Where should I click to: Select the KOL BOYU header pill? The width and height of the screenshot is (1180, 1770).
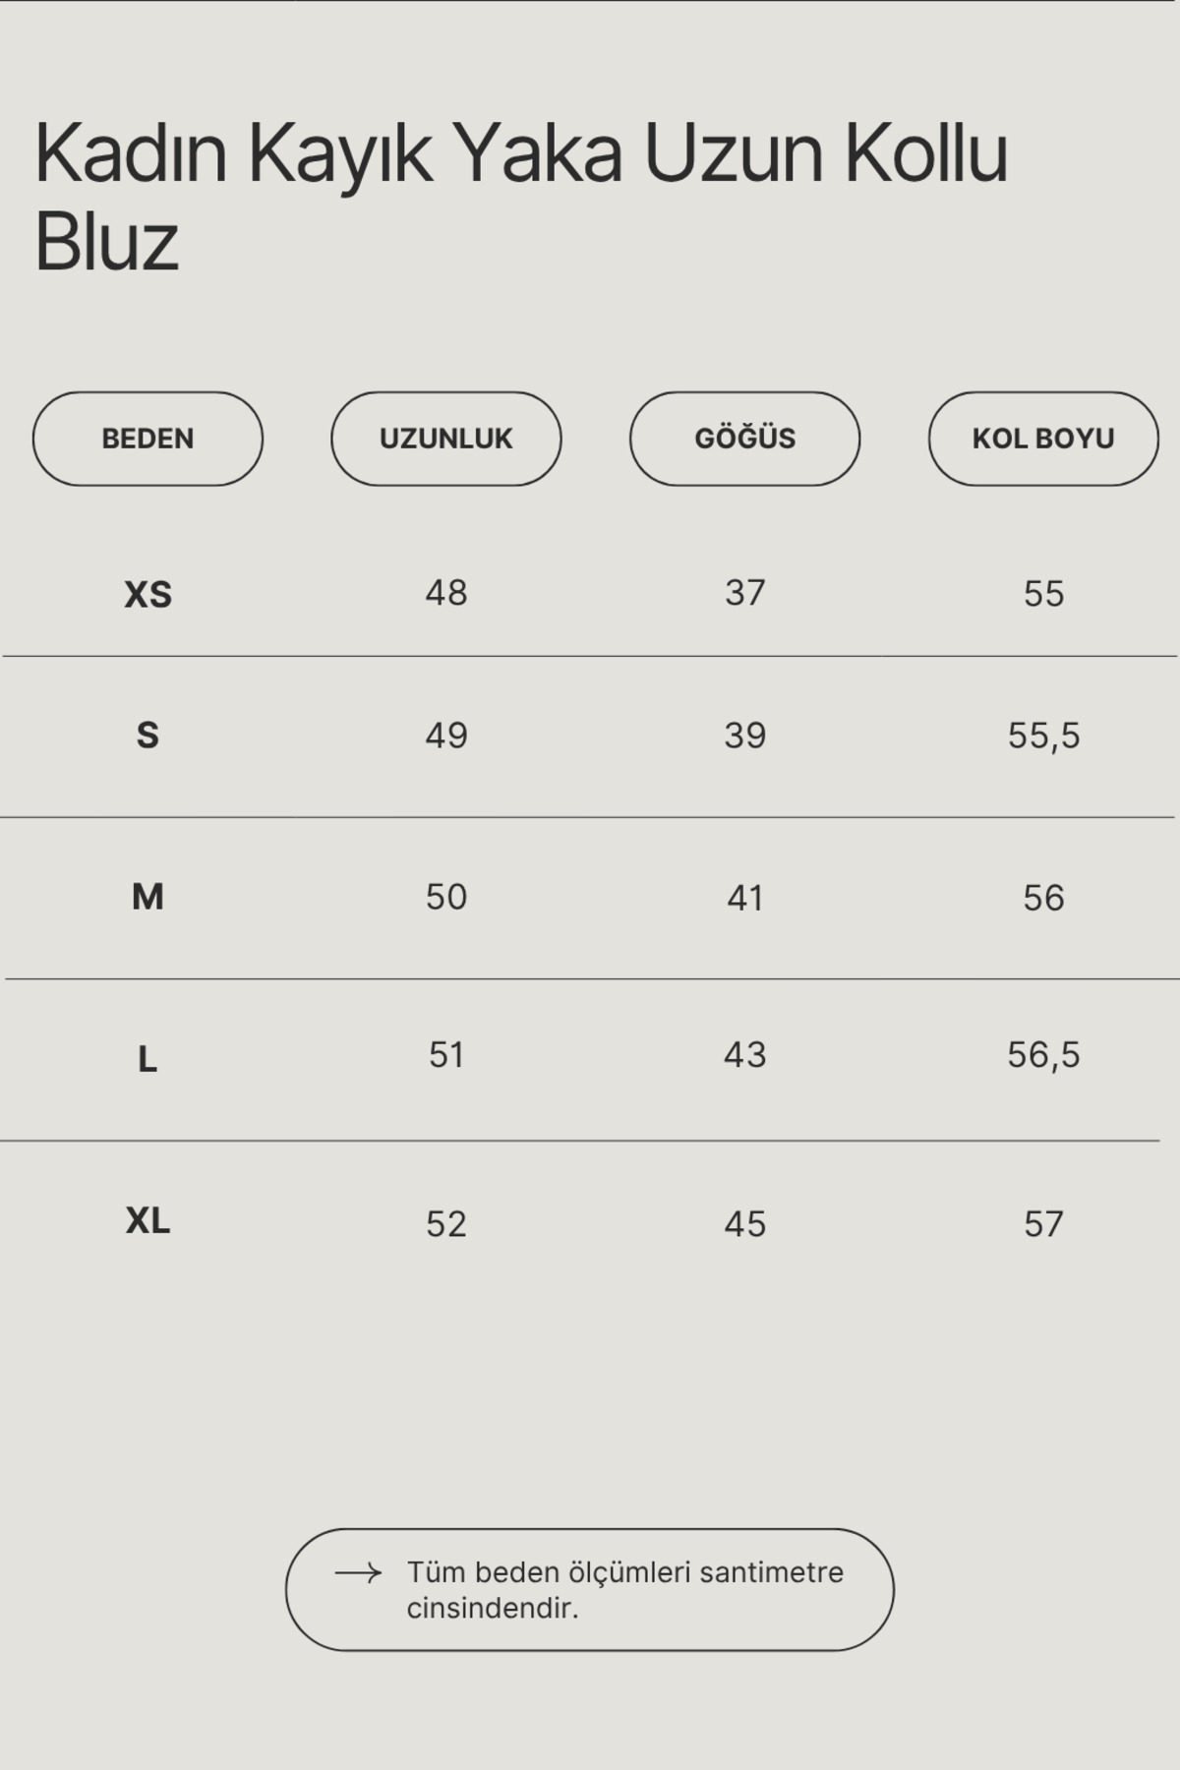coord(1043,439)
